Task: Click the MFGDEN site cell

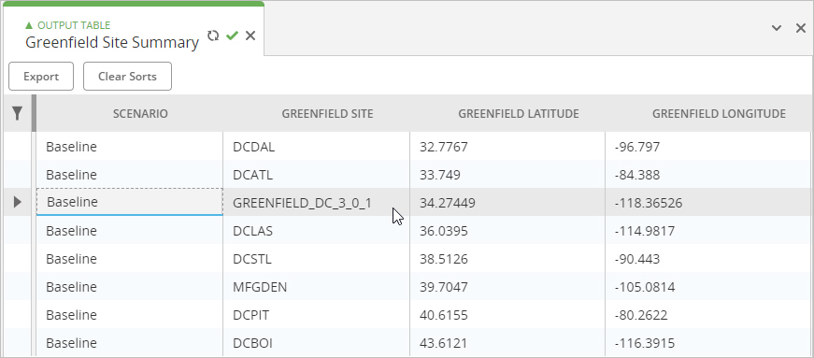Action: click(316, 286)
